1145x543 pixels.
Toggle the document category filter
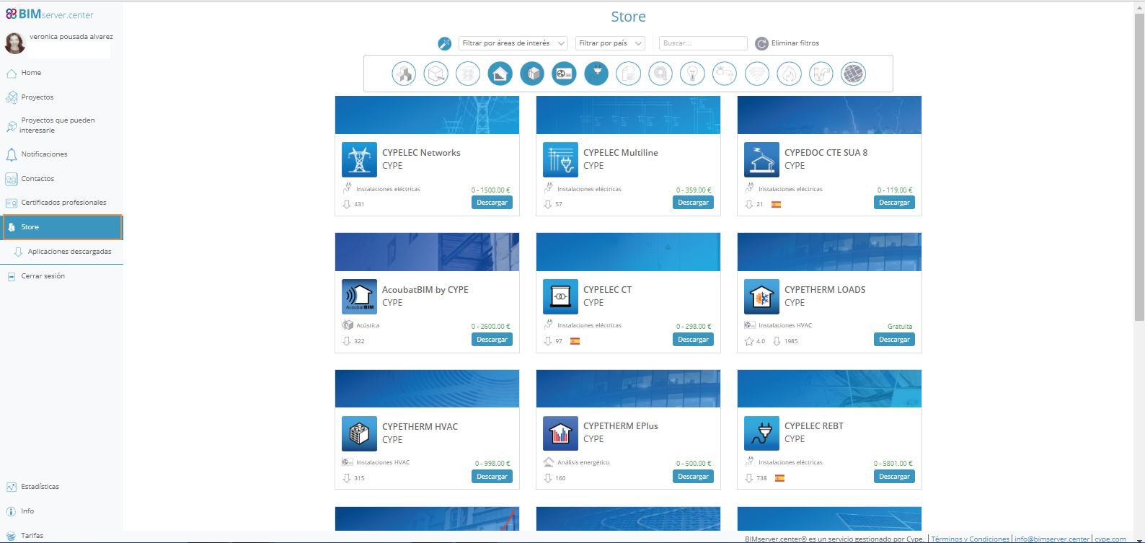pyautogui.click(x=628, y=74)
